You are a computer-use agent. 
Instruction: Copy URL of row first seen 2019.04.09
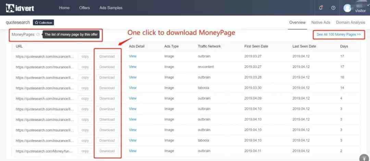click(x=85, y=98)
